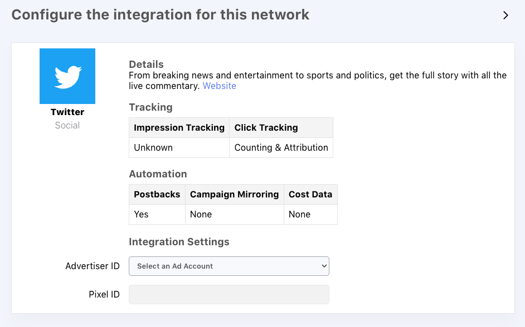
Task: Click the None value under Campaign Mirroring
Action: pos(201,214)
